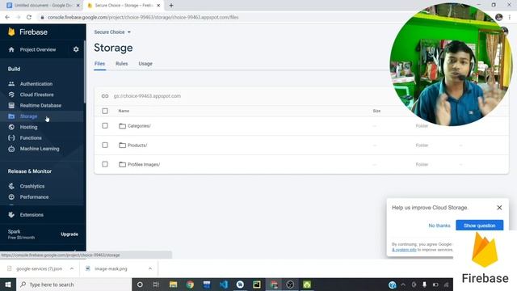Reload the page with browser refresh icon
Viewport: 517px width, 291px height.
pos(29,17)
